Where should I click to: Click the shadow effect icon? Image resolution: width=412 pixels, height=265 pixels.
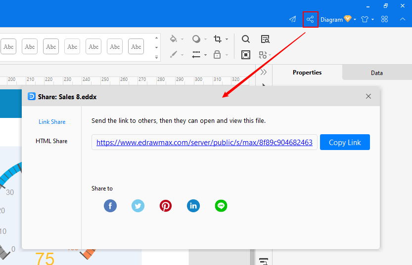(x=196, y=39)
